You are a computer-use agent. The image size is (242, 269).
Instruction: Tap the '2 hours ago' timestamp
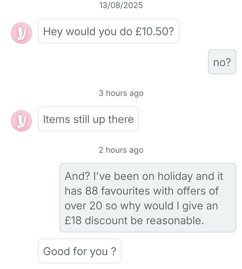pos(121,150)
